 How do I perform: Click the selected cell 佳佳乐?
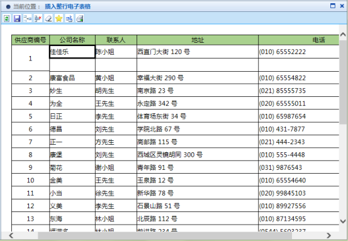pos(72,52)
